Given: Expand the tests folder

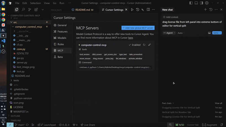Looking at the screenshot, I should coord(16,80).
